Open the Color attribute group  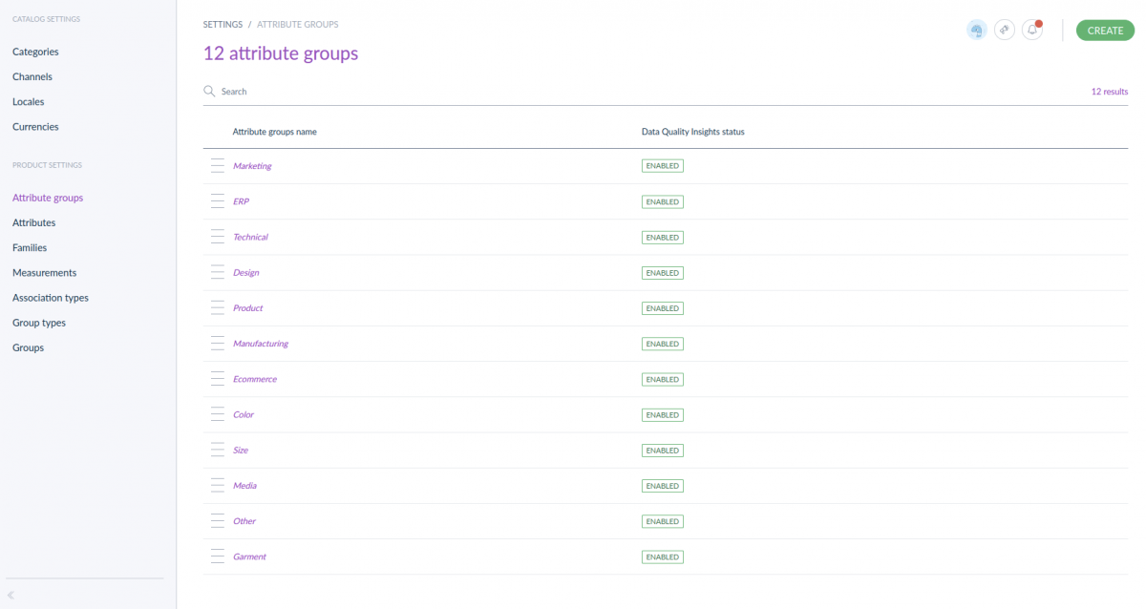[x=244, y=415]
